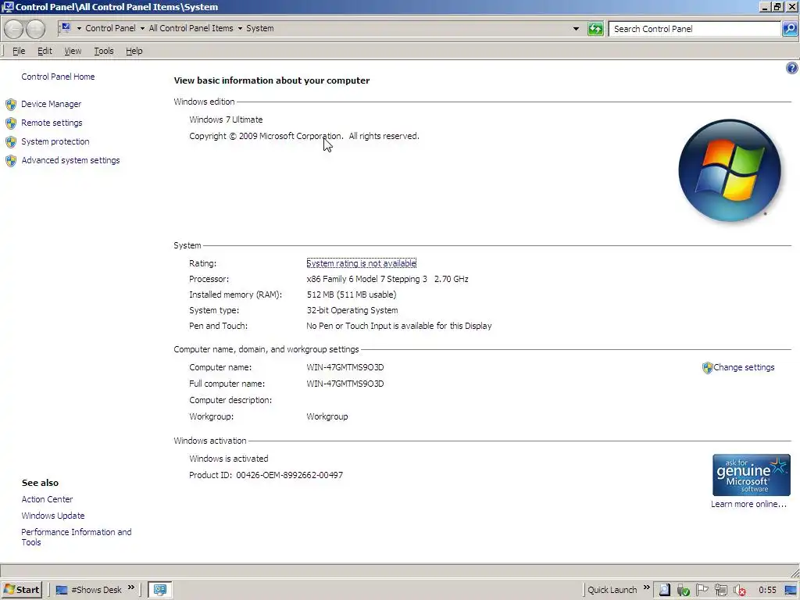Click the first system tray document icon
Screen dimensions: 800x600
[x=664, y=590]
